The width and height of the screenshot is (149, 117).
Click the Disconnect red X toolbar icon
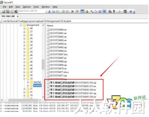coord(16,11)
